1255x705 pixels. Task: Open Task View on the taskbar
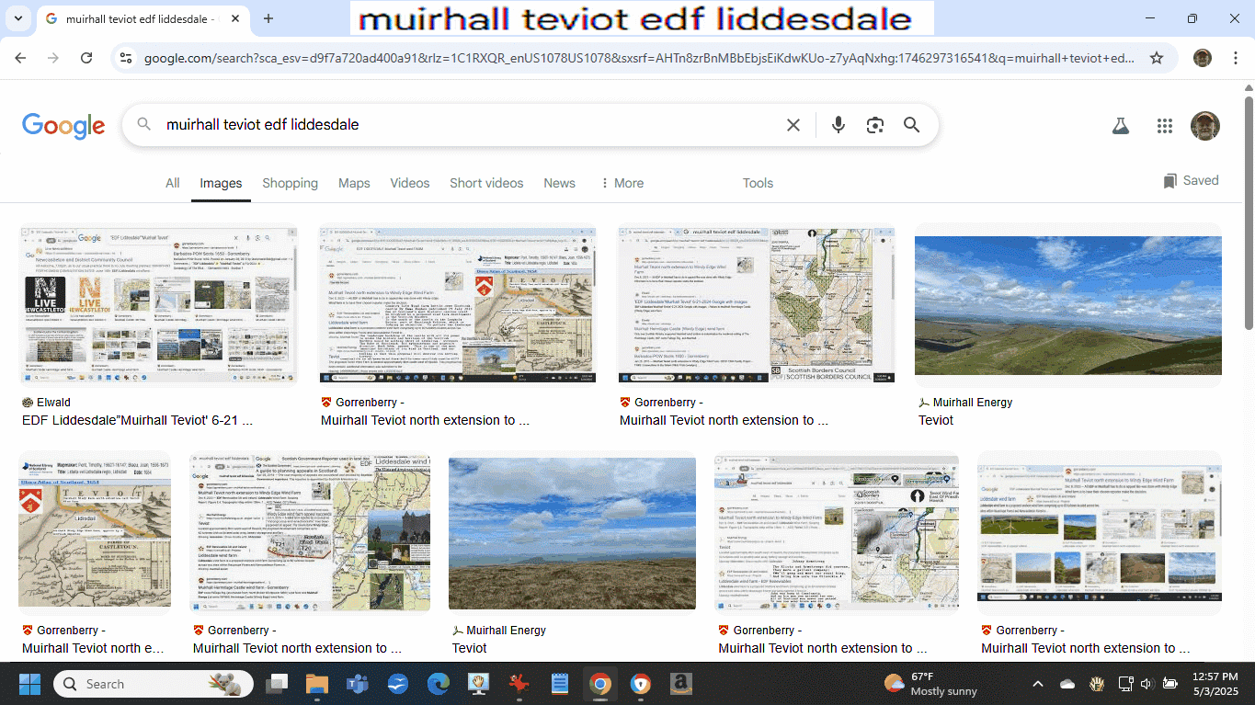[277, 684]
